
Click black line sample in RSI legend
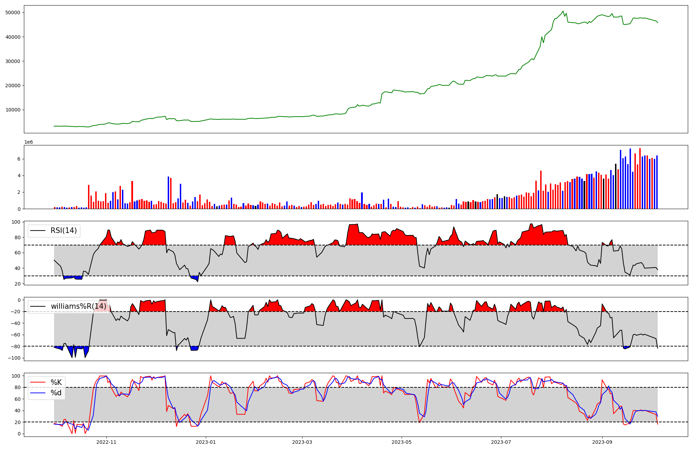coord(38,231)
